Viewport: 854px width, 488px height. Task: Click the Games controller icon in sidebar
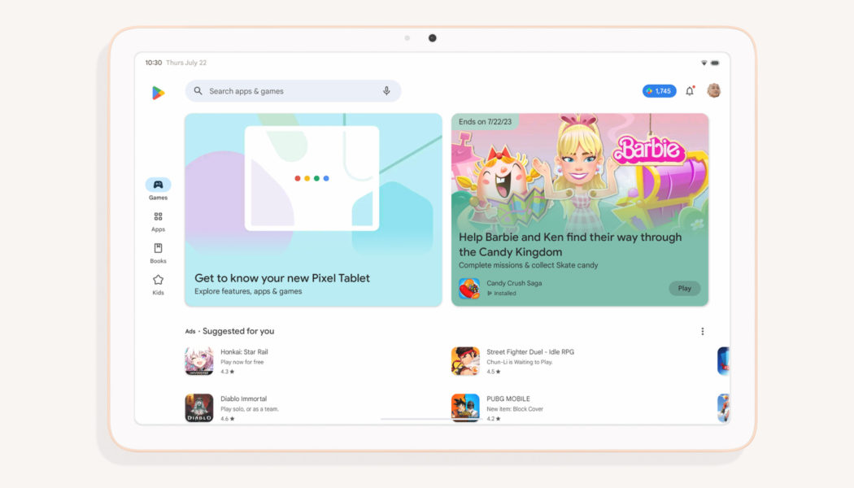tap(157, 185)
